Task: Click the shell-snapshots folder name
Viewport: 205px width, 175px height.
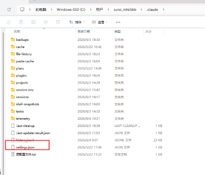Action: (x=28, y=104)
